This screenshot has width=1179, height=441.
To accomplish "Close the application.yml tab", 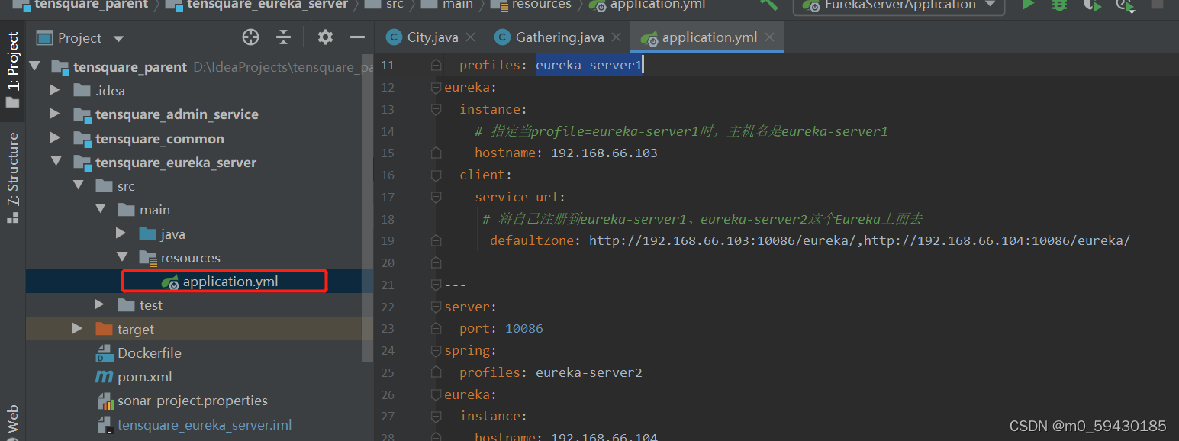I will point(769,37).
